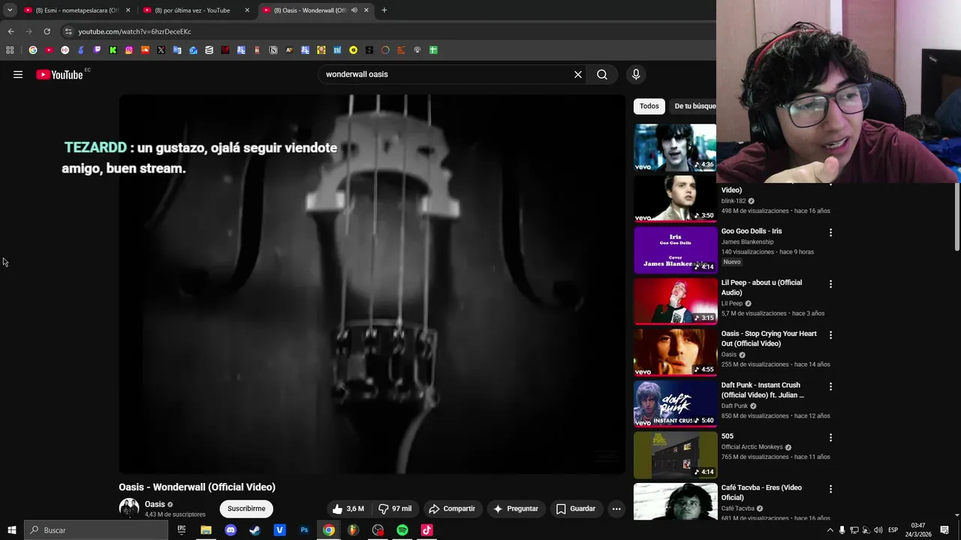Click the Windows Buscar search box

pos(96,530)
